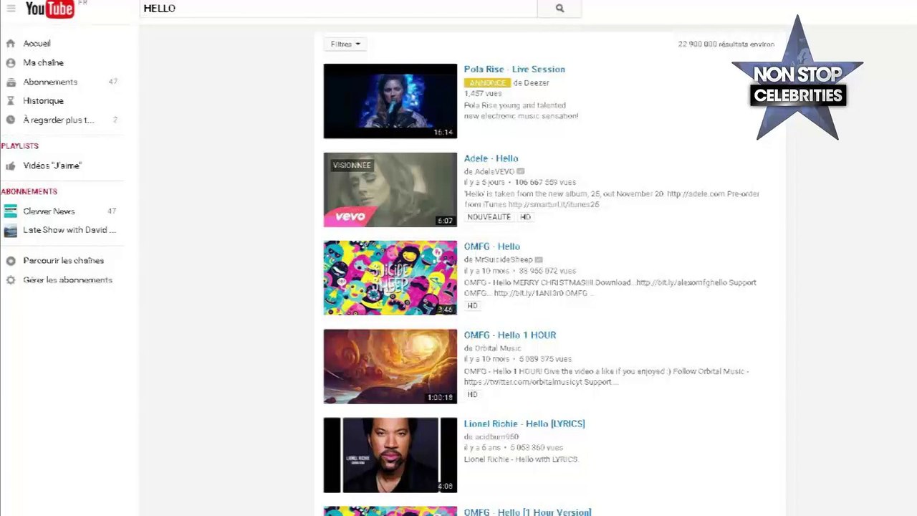Open "Lionel Richie - Hello [LYRICS]" title

524,424
